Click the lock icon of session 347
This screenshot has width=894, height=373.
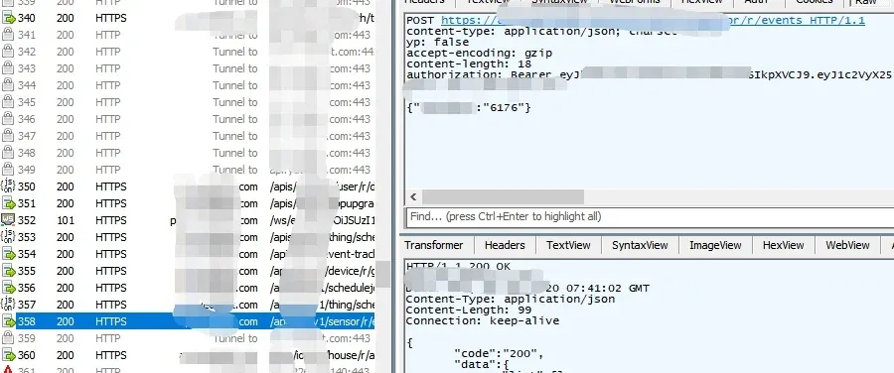(8, 136)
